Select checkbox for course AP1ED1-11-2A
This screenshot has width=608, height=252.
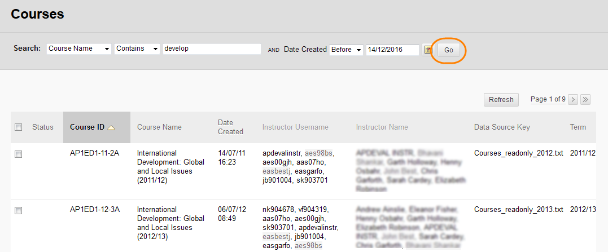click(x=19, y=154)
